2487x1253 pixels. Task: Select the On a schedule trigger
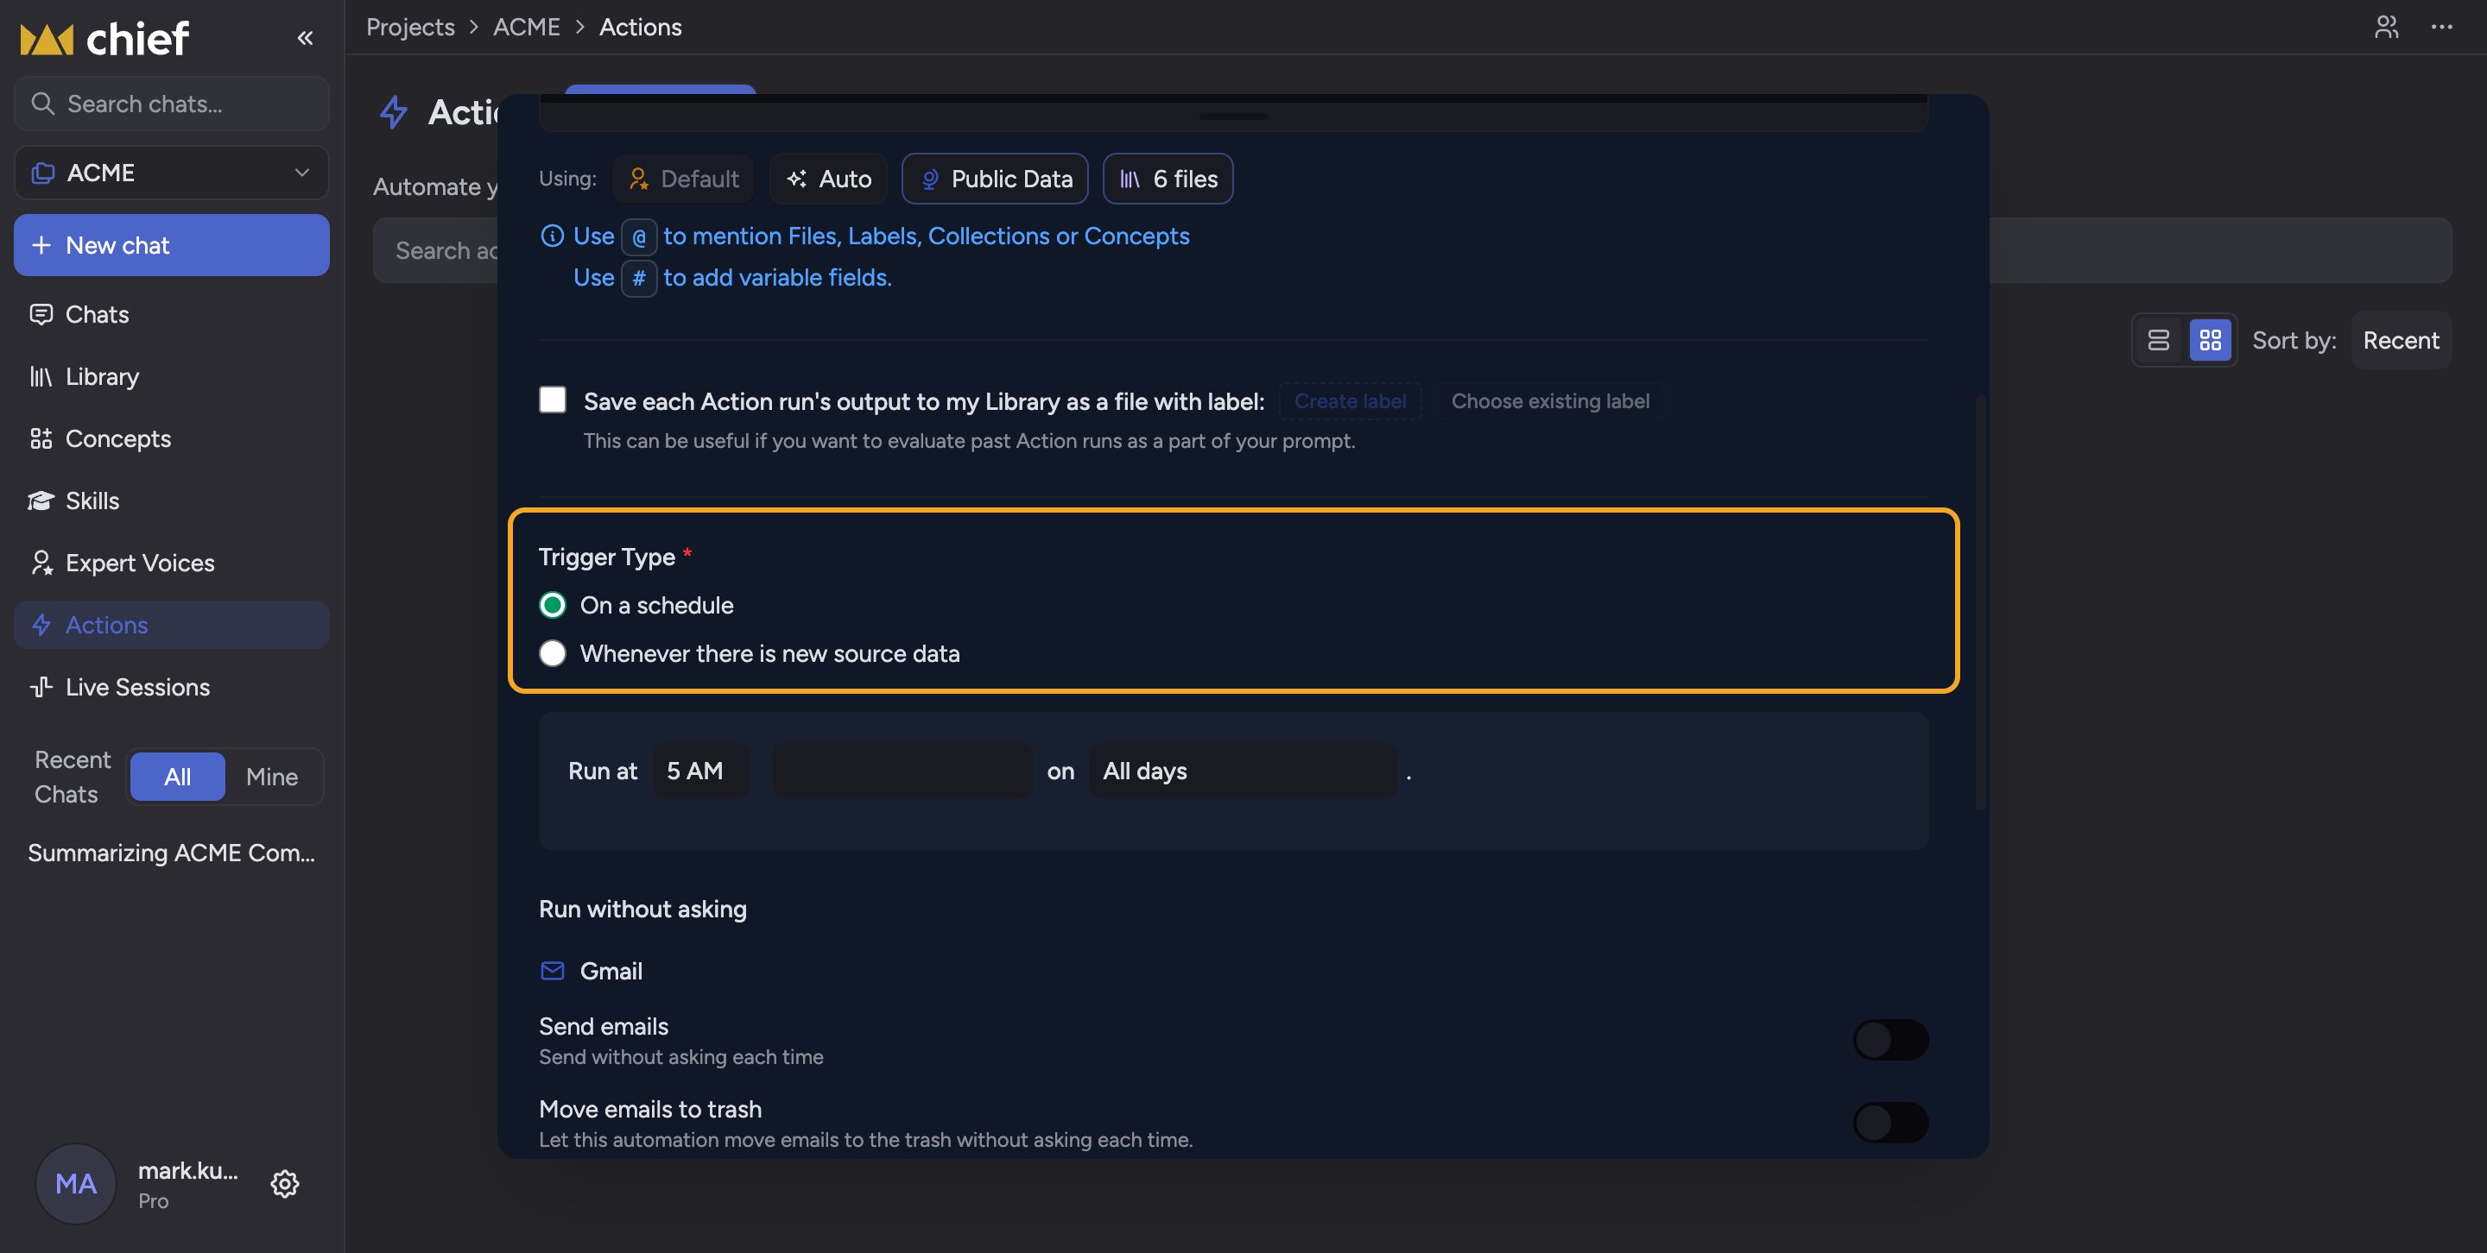553,605
